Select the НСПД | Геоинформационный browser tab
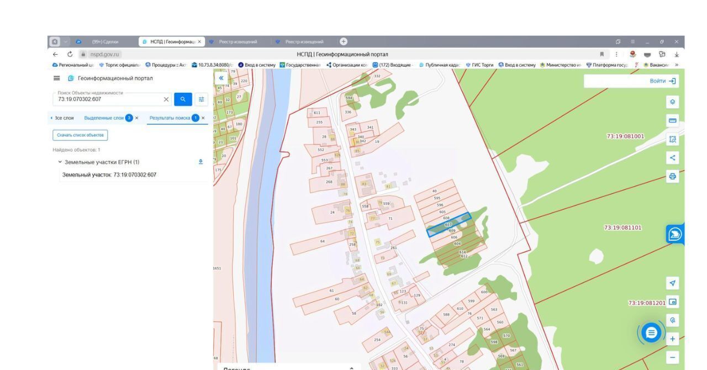The image size is (707, 370). [x=172, y=41]
